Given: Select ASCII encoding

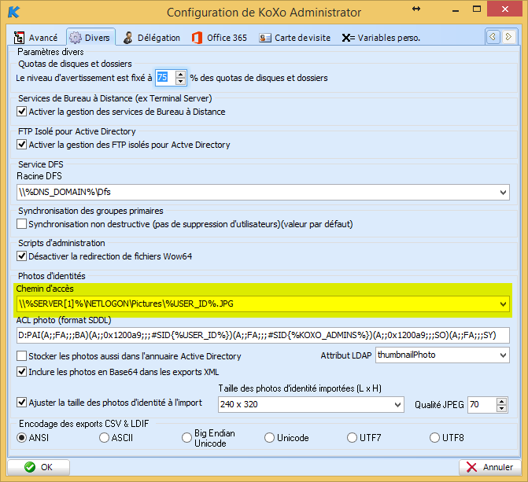Looking at the screenshot, I should tap(104, 437).
